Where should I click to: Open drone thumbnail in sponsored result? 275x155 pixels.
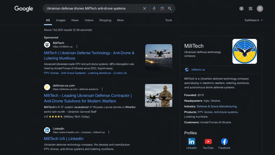159,57
